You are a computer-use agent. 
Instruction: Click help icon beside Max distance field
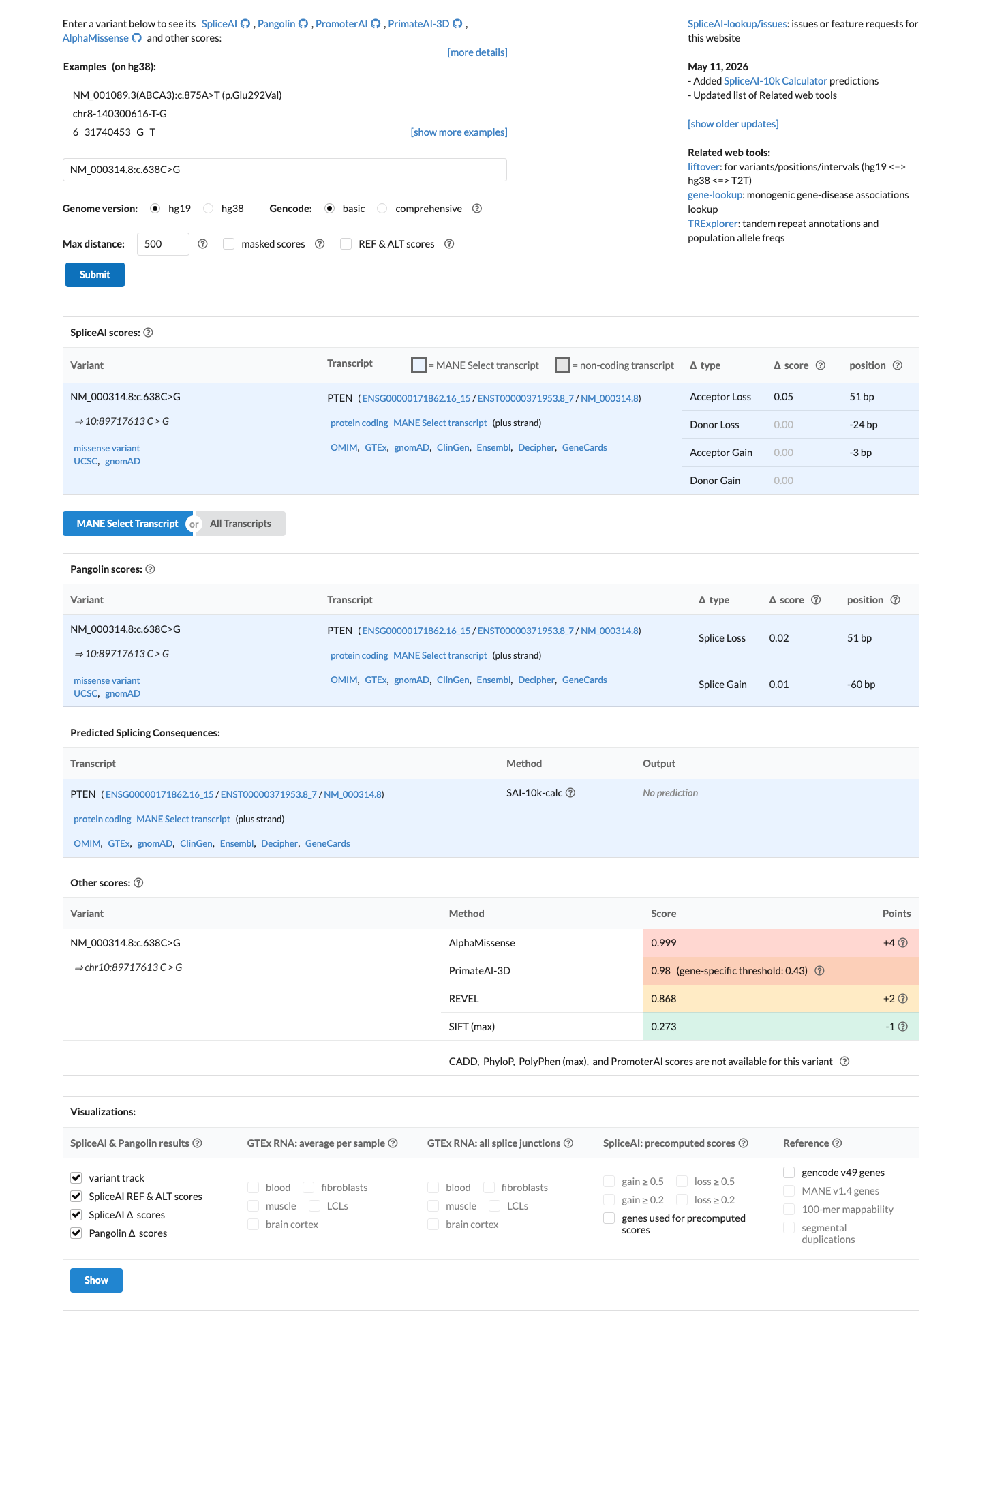click(x=202, y=244)
